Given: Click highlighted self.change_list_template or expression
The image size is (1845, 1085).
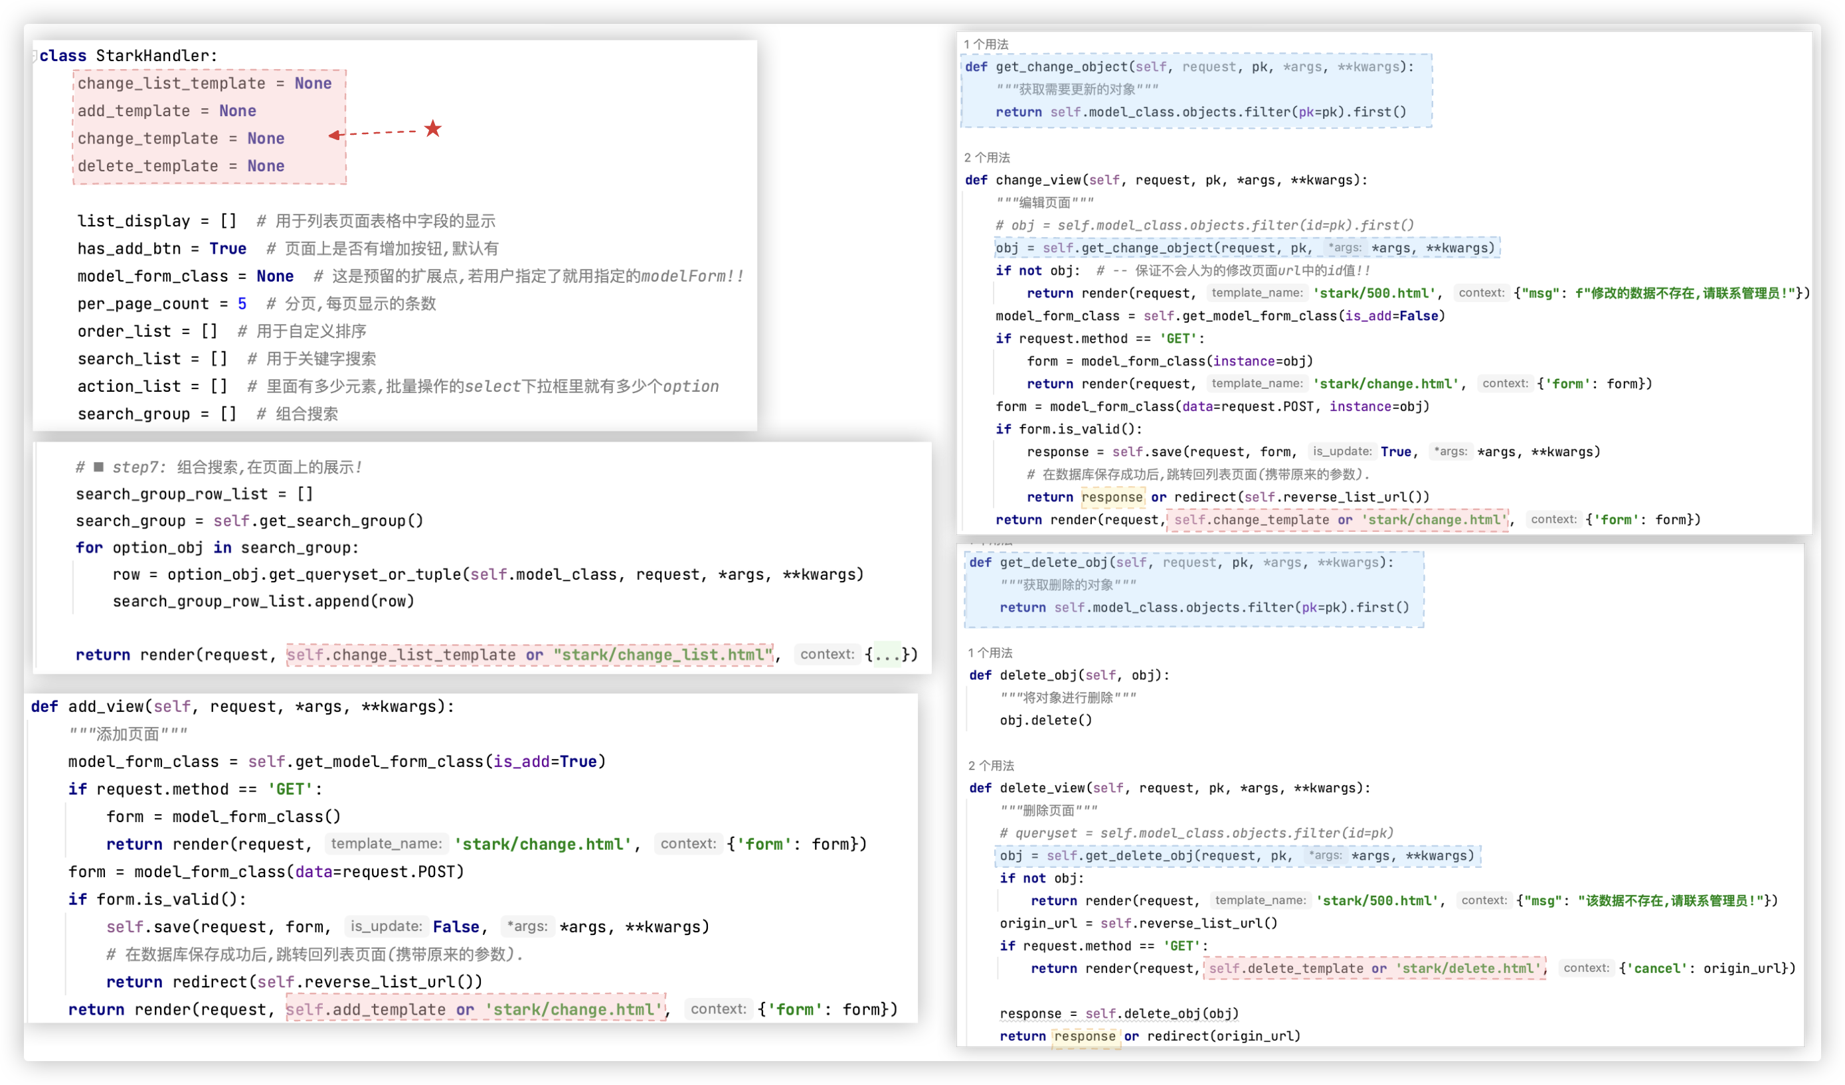Looking at the screenshot, I should 529,655.
